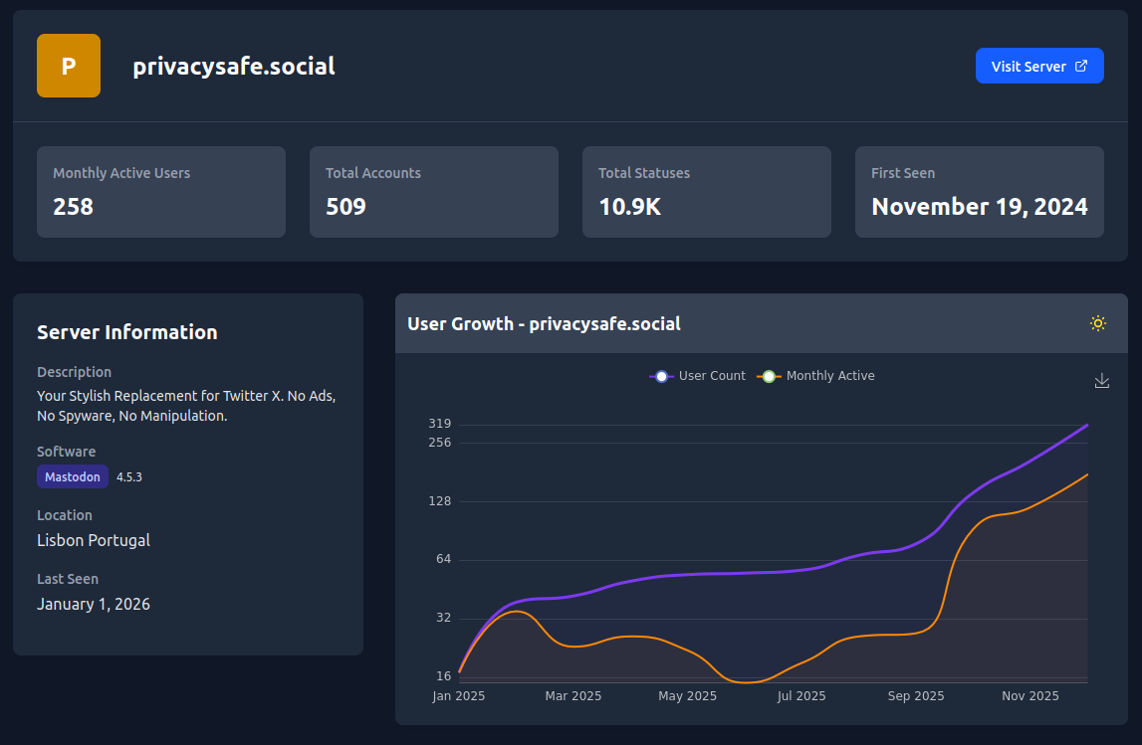Click the Server Information heading
Viewport: 1142px width, 745px height.
click(127, 332)
